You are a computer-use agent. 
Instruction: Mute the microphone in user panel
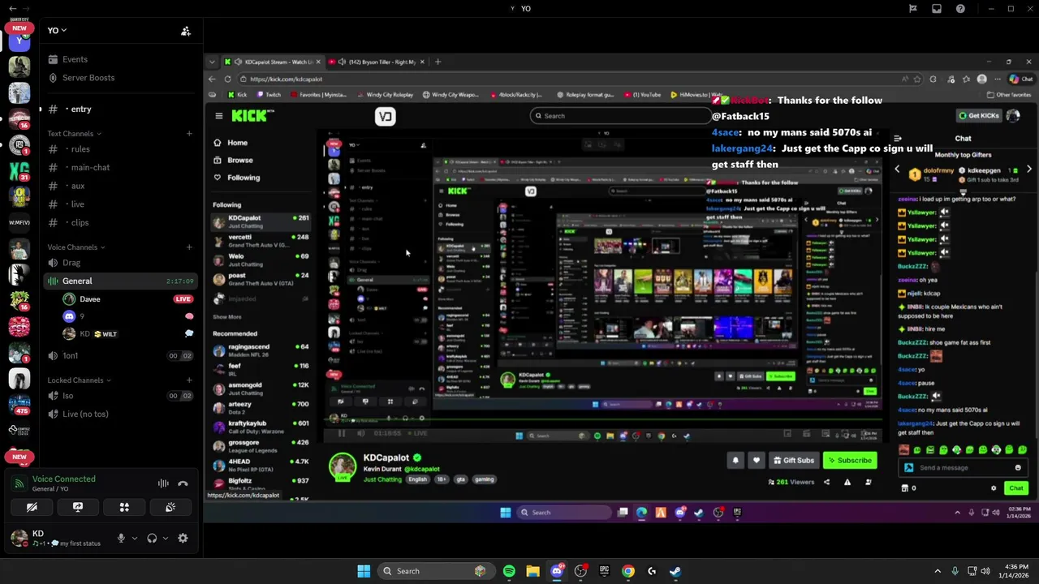[121, 538]
